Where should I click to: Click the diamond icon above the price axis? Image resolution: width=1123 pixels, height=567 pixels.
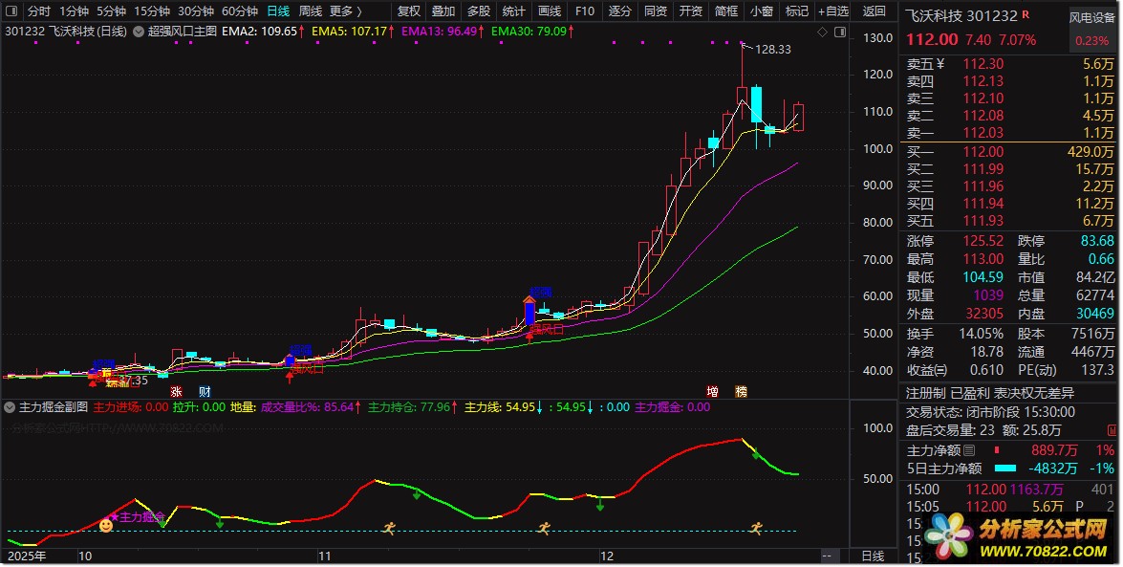822,32
